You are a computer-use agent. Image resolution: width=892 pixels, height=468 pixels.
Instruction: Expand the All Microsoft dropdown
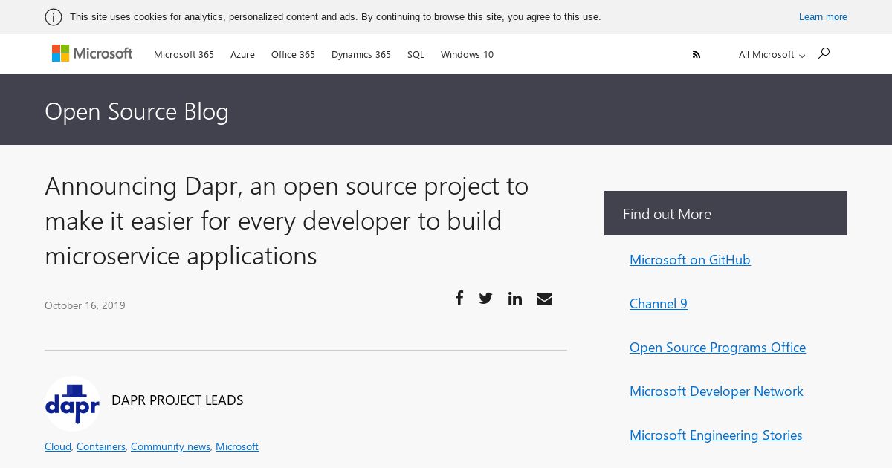click(772, 54)
